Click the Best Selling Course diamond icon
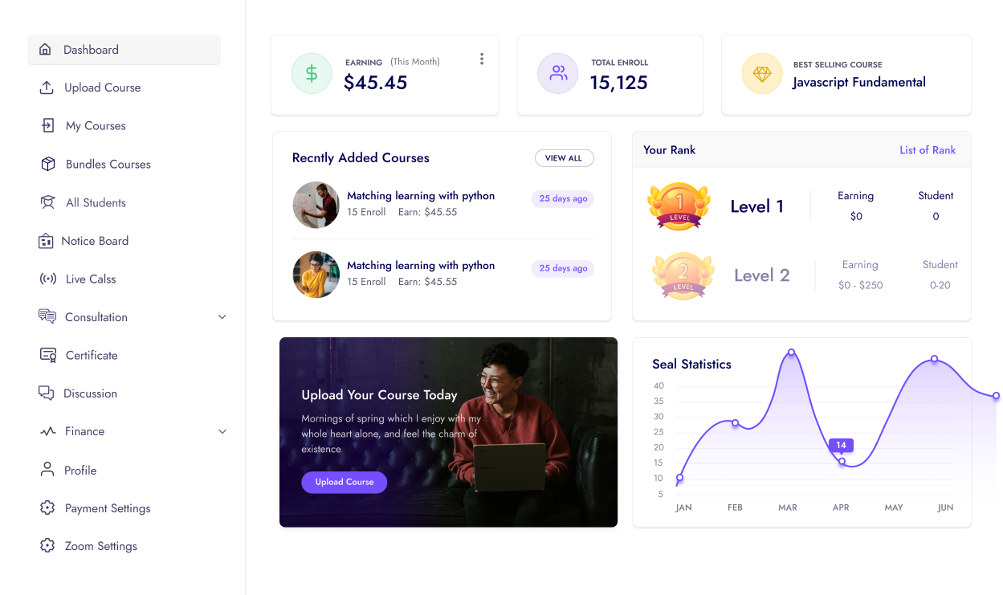 [x=762, y=74]
